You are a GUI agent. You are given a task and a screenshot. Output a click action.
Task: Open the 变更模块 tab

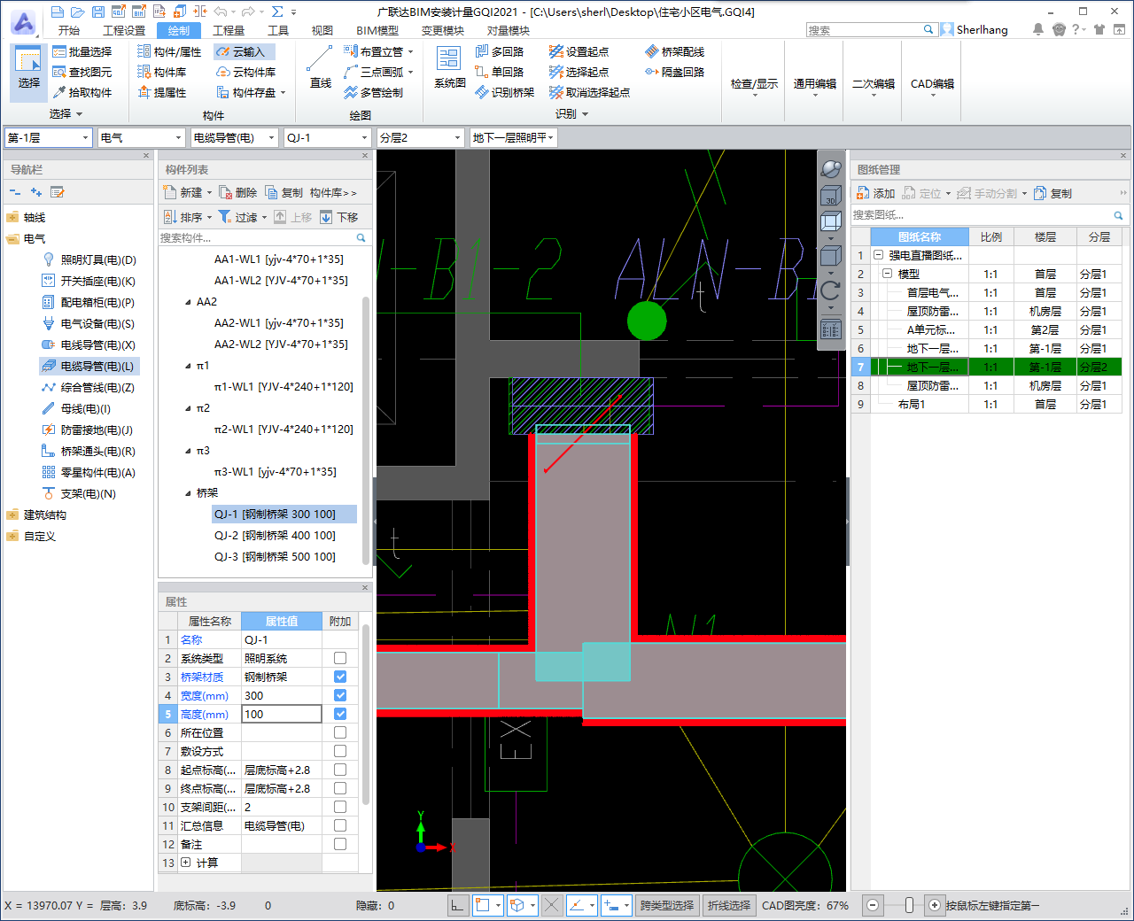[x=443, y=30]
